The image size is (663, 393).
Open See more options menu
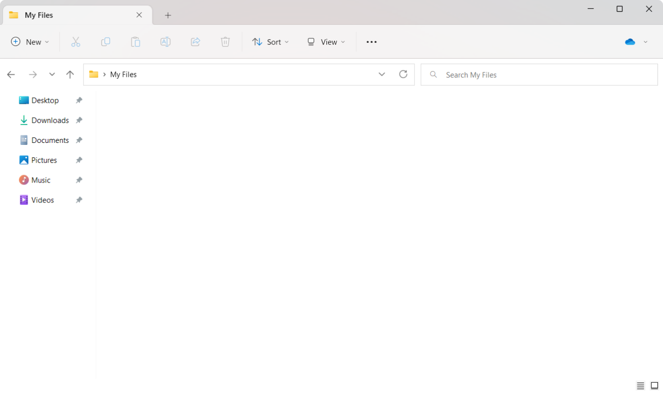coord(372,42)
